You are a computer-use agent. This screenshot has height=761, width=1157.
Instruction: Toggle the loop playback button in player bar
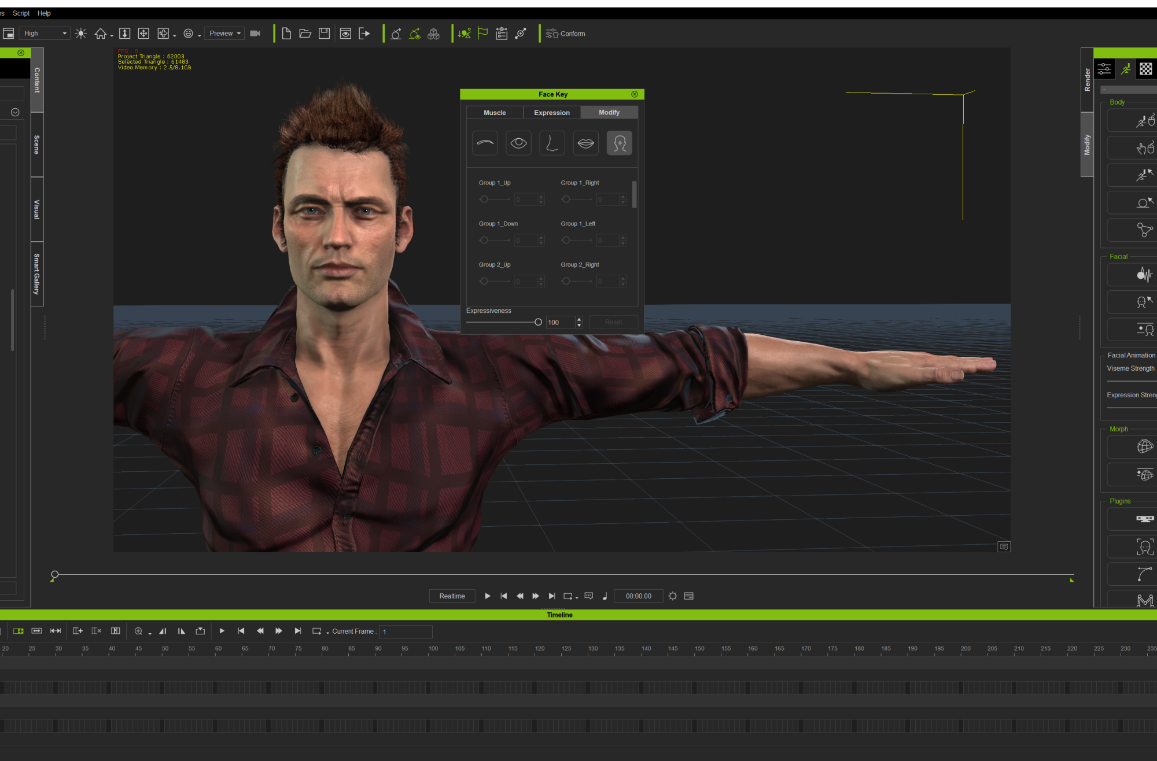[x=568, y=596]
